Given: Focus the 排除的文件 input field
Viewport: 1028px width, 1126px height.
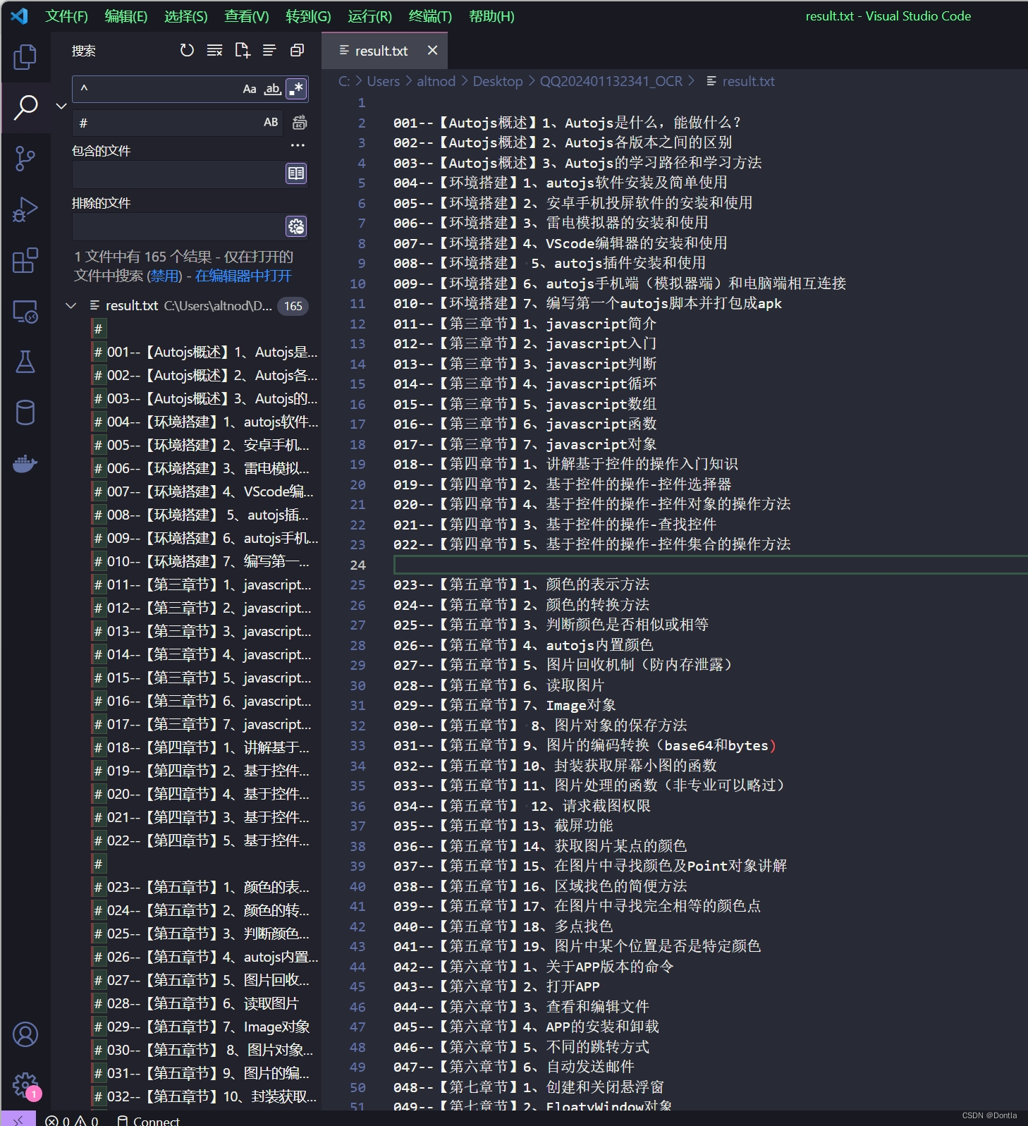Looking at the screenshot, I should (x=178, y=226).
